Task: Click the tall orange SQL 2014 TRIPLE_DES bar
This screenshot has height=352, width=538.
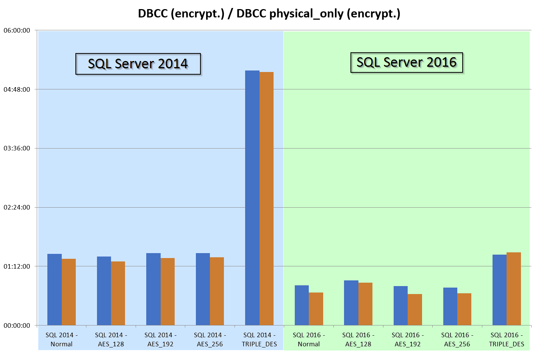Action: pyautogui.click(x=267, y=199)
